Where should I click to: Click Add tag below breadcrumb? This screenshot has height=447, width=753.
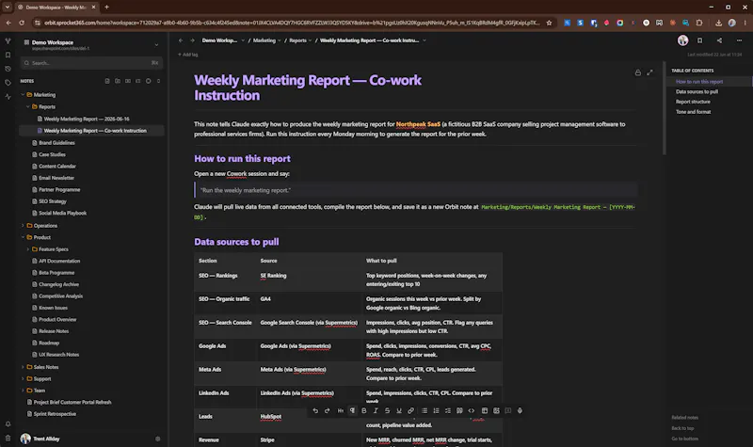[x=187, y=55]
